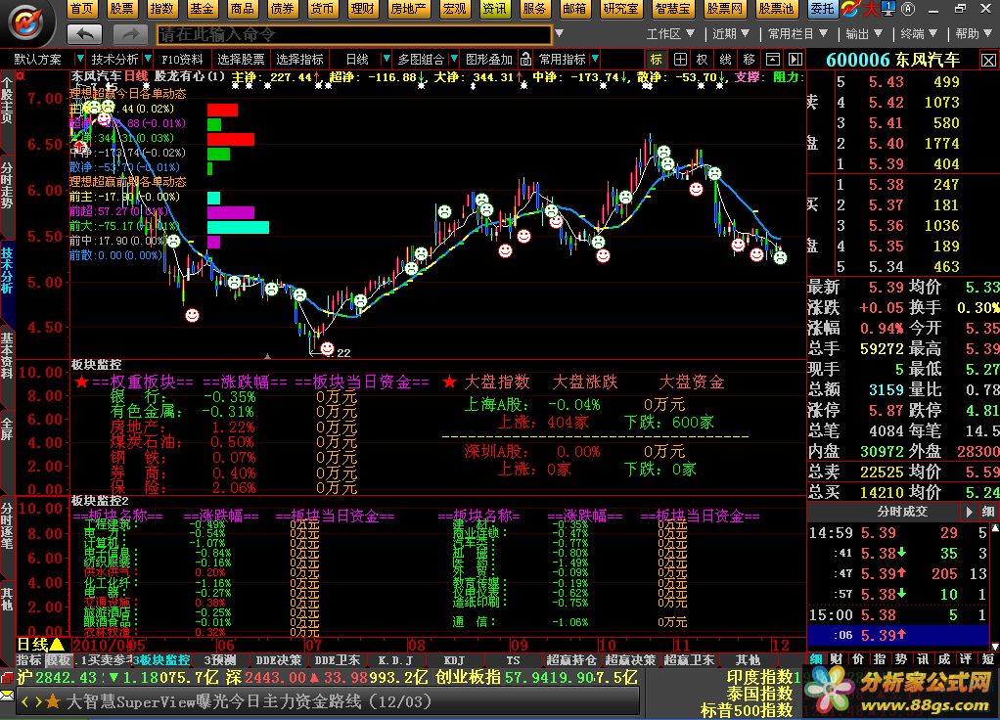Expand the 多图组合 dropdown
The image size is (1000, 720).
(454, 60)
